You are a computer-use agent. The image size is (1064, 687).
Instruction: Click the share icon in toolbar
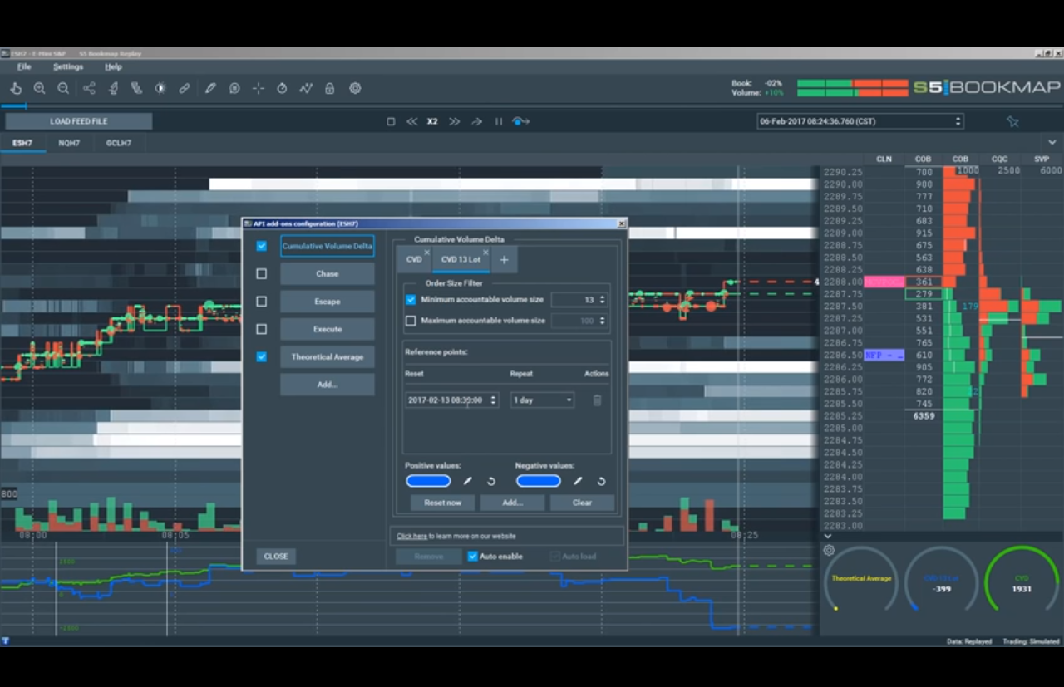coord(89,88)
